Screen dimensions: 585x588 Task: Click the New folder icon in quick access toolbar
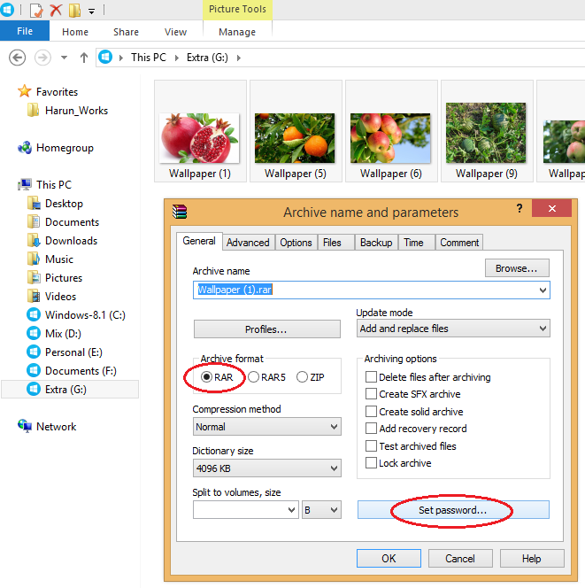coord(74,10)
